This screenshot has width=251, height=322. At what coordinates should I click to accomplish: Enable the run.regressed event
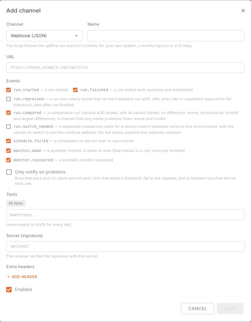8,99
